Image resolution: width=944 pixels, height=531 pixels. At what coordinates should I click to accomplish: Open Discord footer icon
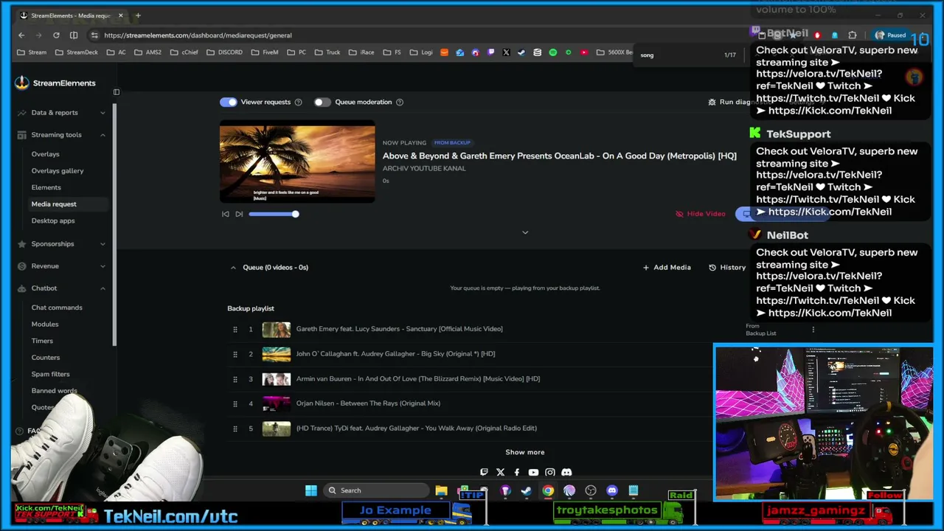(x=566, y=473)
